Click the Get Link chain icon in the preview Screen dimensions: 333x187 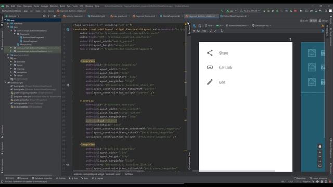(x=210, y=68)
